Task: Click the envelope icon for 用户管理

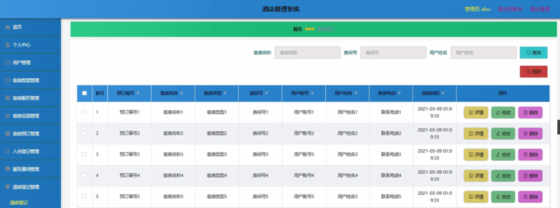Action: [8, 62]
